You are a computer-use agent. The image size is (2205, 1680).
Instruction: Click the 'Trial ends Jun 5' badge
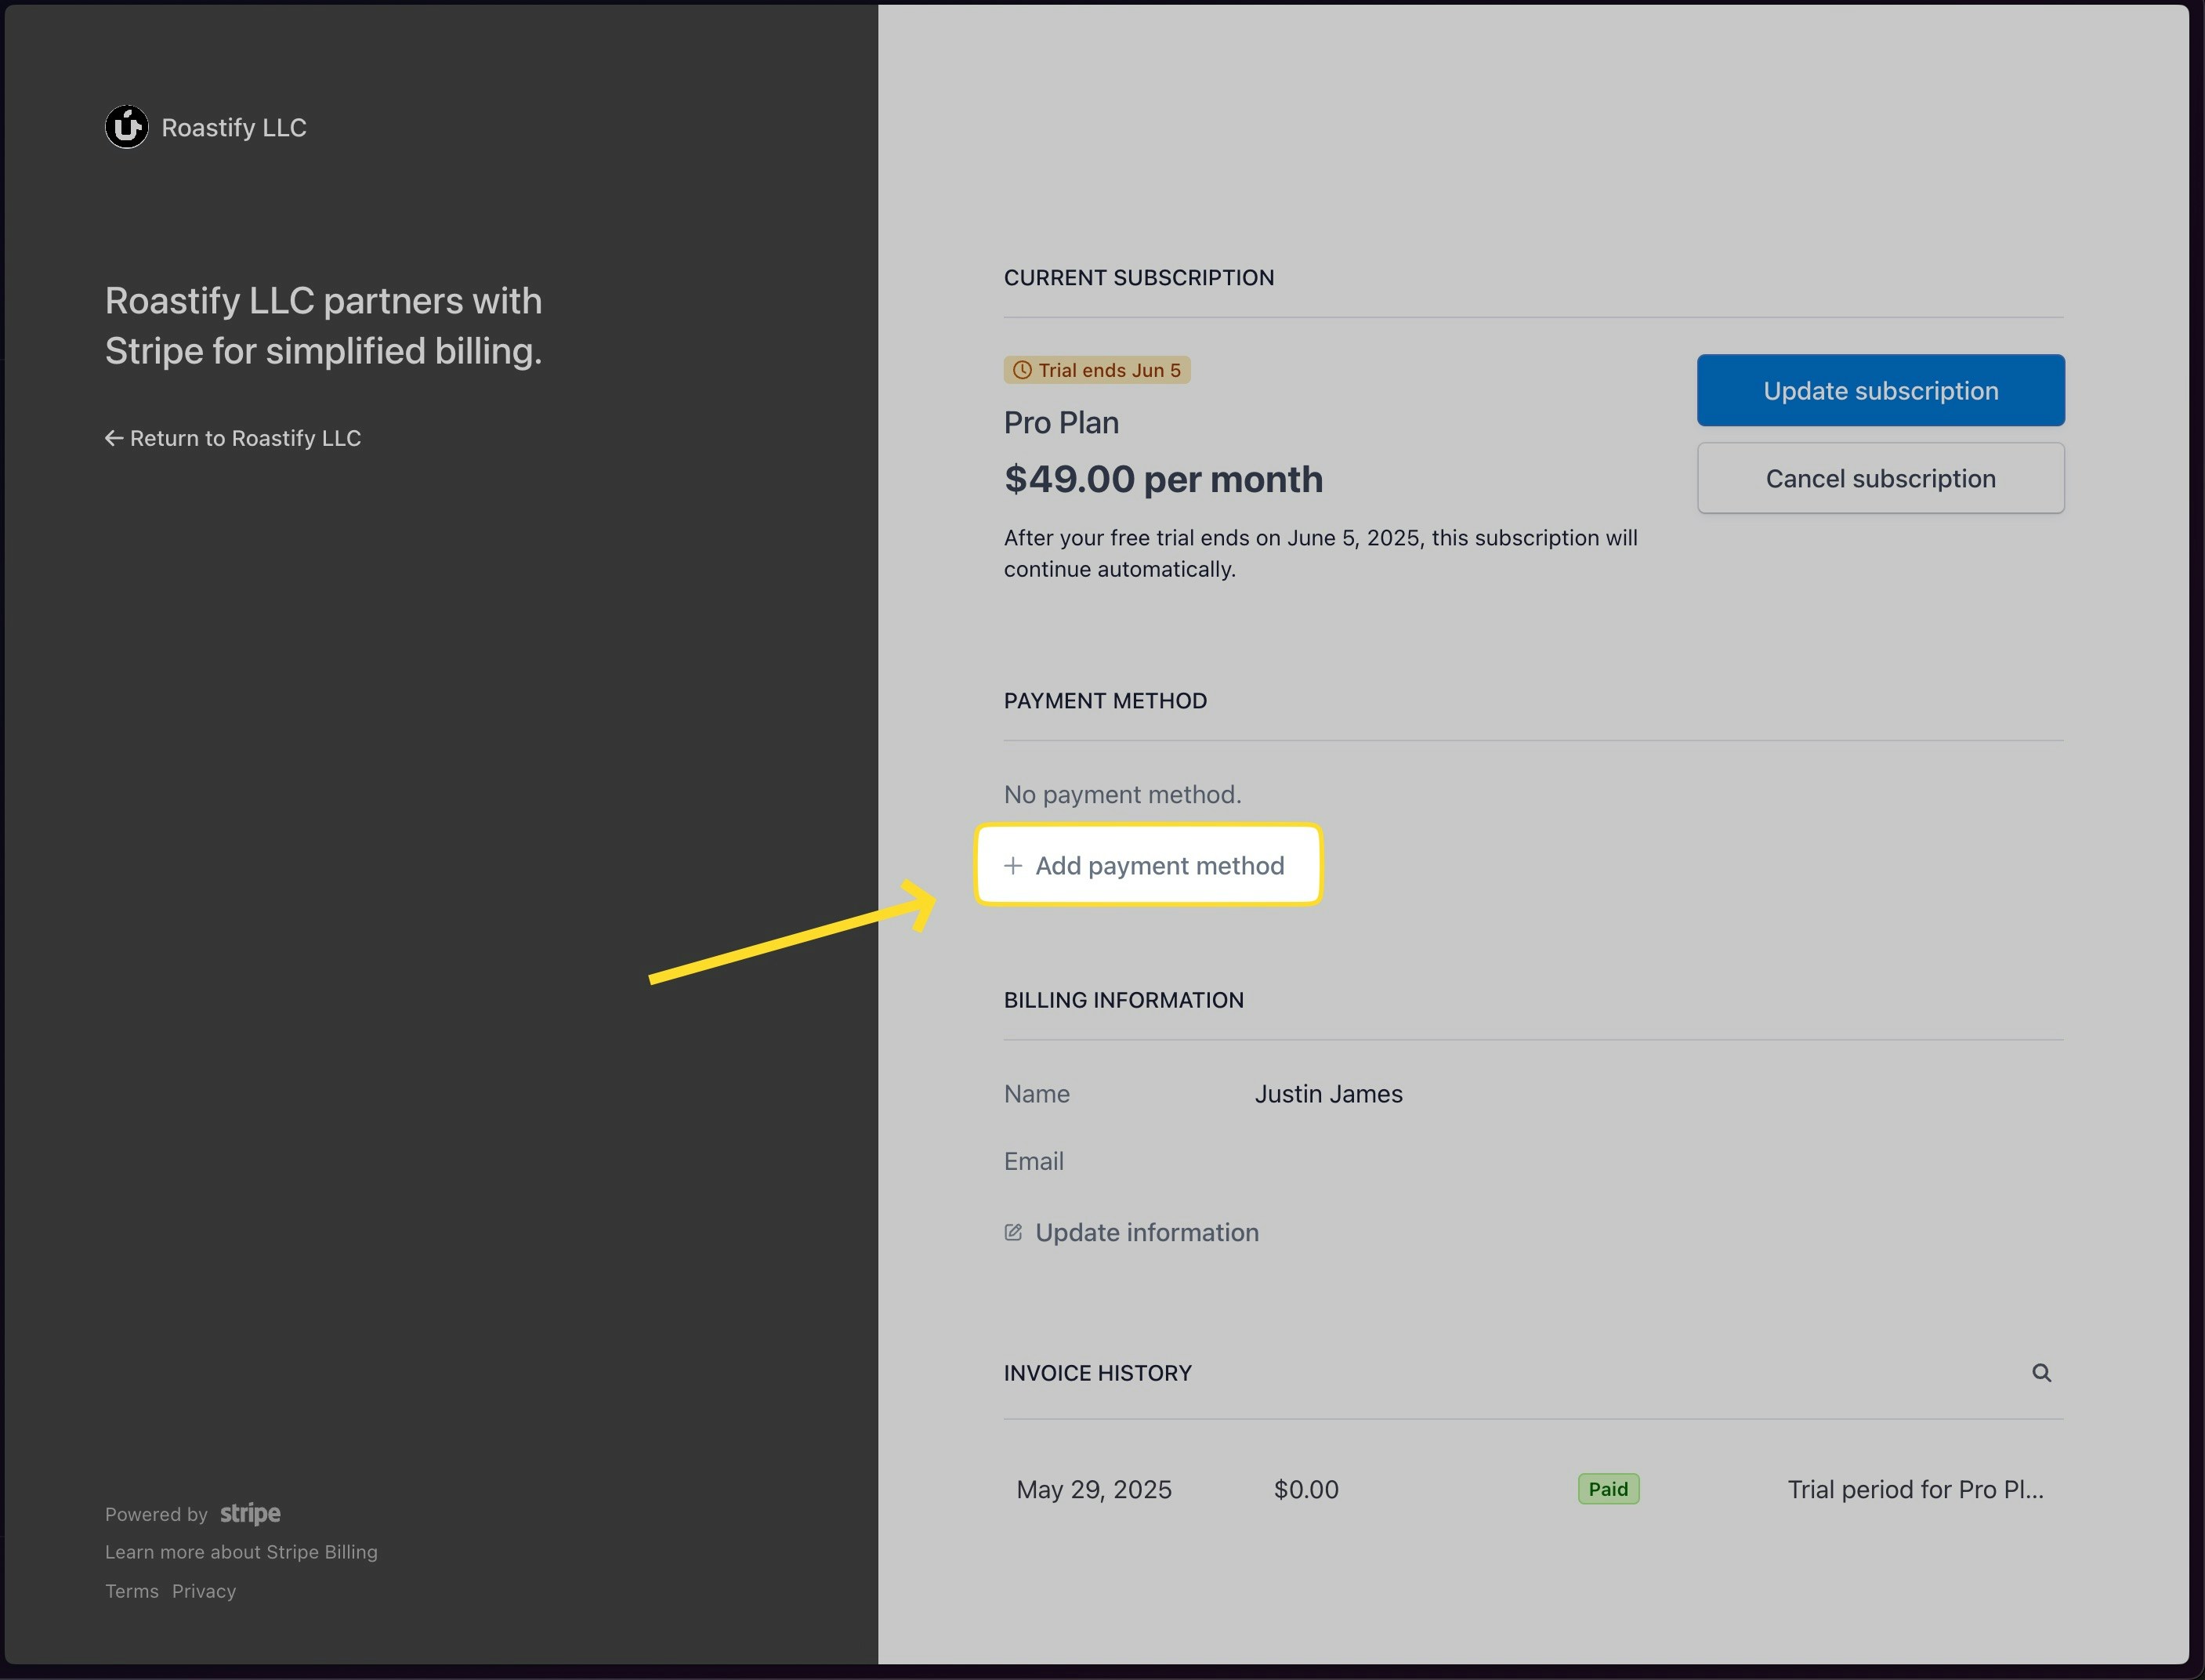(1096, 369)
